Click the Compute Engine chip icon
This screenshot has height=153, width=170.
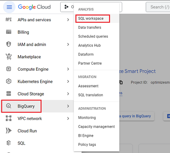tap(9, 69)
